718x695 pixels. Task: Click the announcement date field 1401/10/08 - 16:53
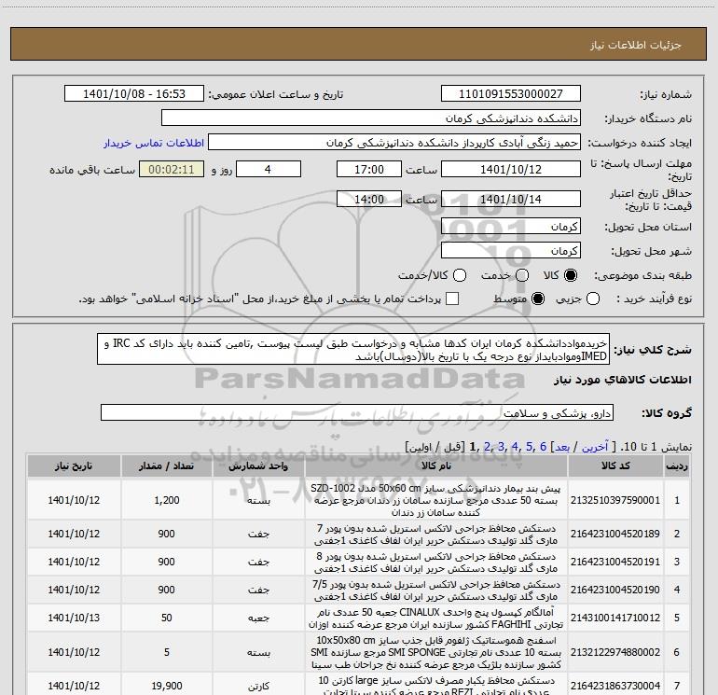tap(134, 93)
